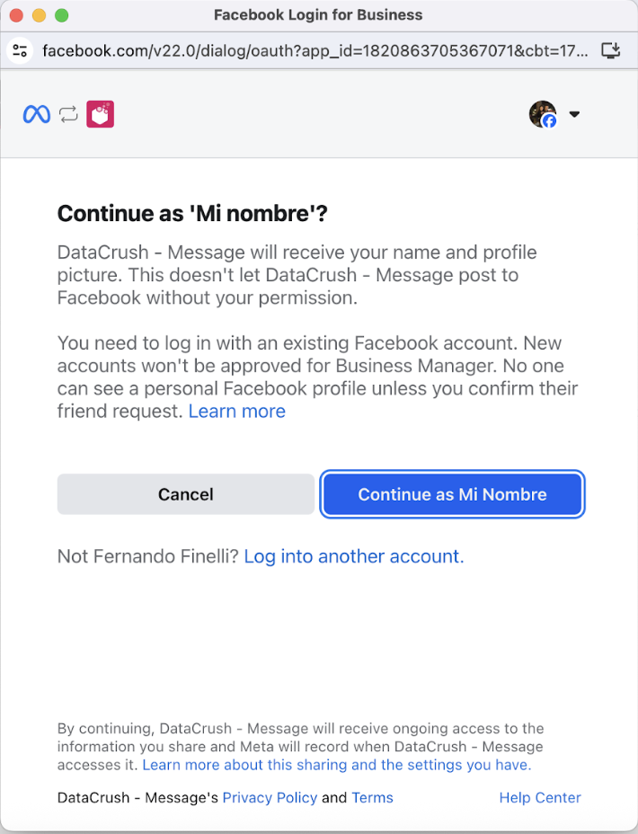This screenshot has height=834, width=638.
Task: Click the Facebook Login for Business title bar
Action: coord(318,15)
